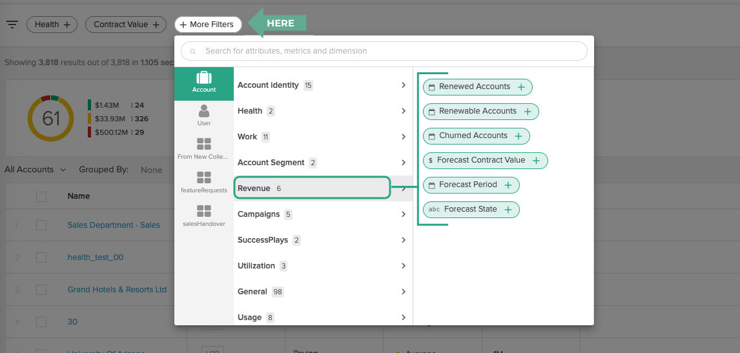Expand the Campaigns chevron
The width and height of the screenshot is (740, 353).
404,214
